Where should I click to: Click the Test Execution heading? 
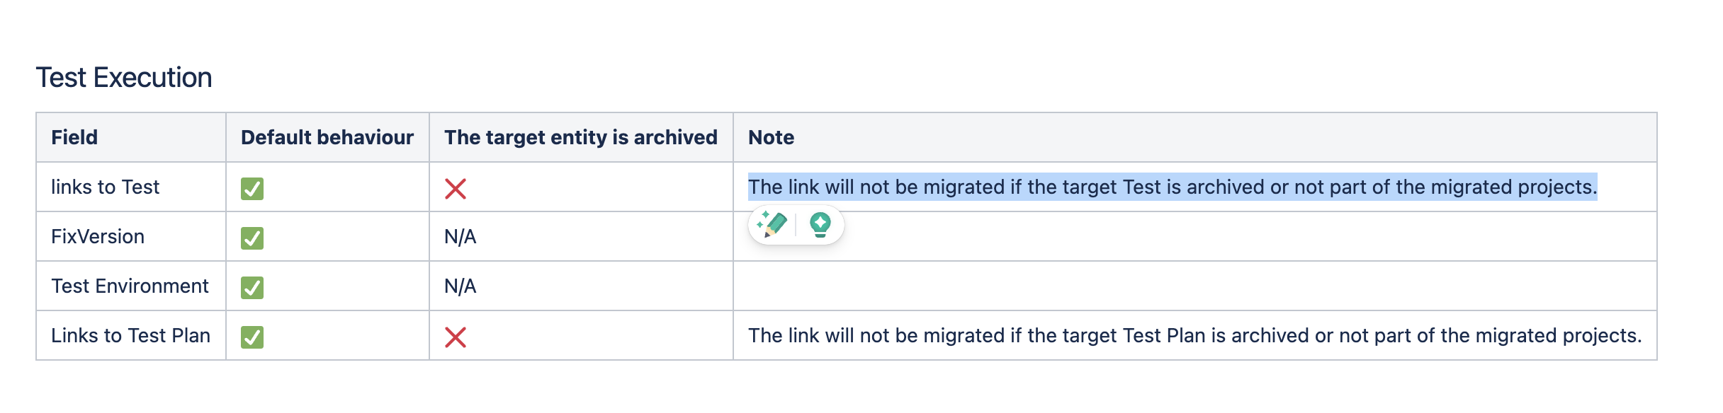[x=124, y=77]
